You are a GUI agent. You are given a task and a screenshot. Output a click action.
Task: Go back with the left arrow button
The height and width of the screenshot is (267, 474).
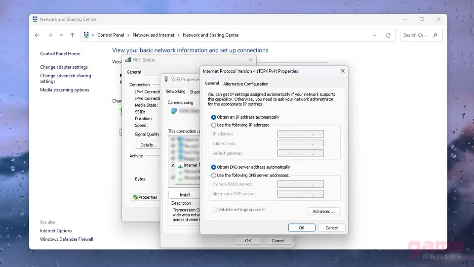(37, 35)
